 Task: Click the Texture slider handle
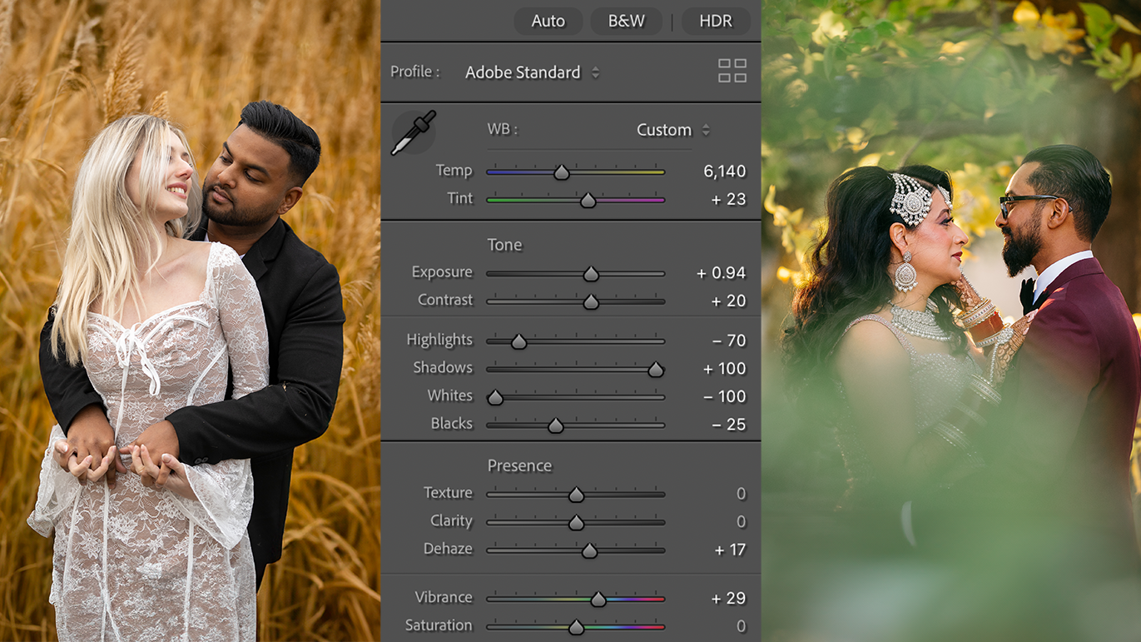tap(576, 495)
